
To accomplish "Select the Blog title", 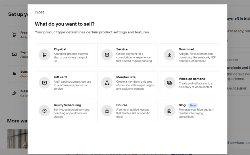I will pos(182,105).
